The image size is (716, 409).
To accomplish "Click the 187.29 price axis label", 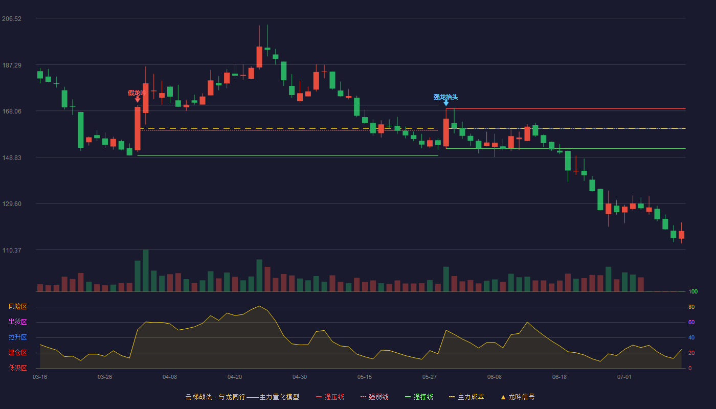I will pyautogui.click(x=12, y=65).
